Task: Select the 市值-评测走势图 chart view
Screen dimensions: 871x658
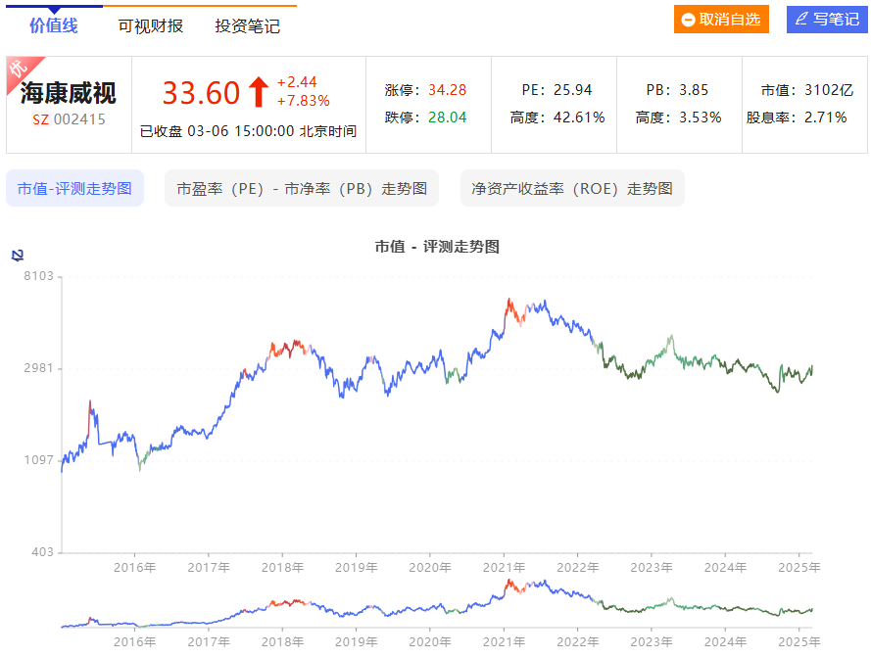Action: click(x=74, y=188)
